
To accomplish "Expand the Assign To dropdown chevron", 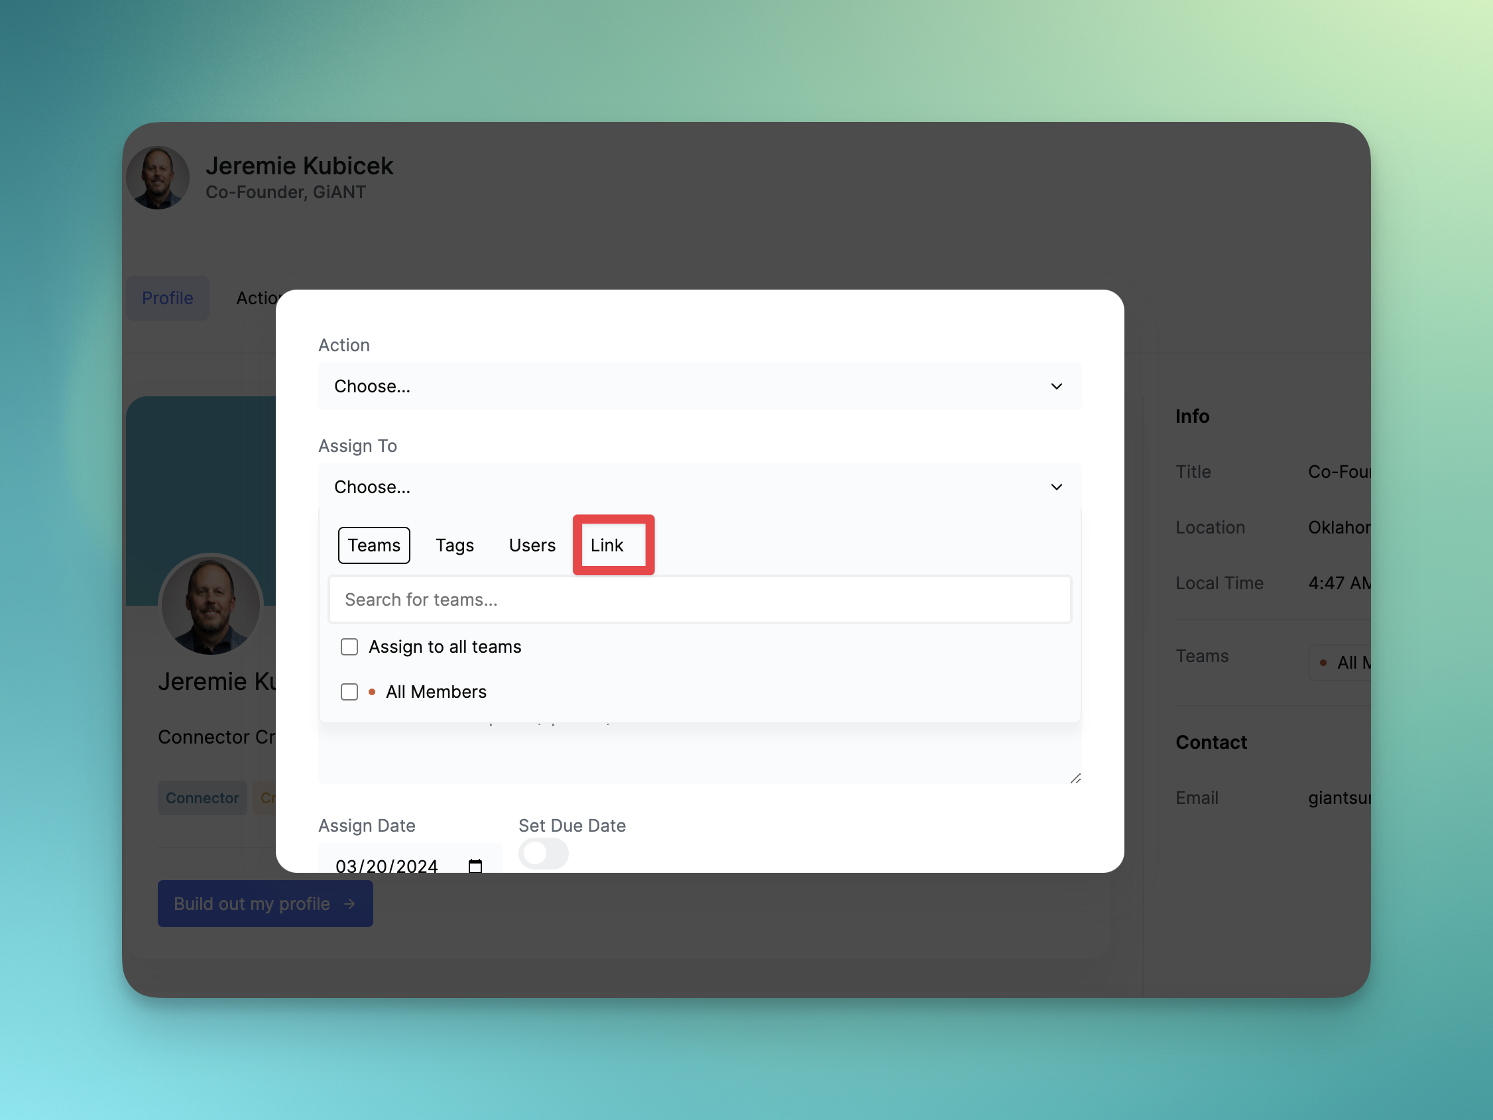I will click(1056, 487).
